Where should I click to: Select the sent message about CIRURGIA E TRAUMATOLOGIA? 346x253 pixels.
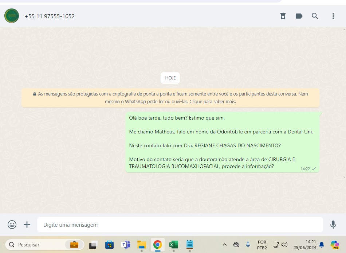pos(223,142)
